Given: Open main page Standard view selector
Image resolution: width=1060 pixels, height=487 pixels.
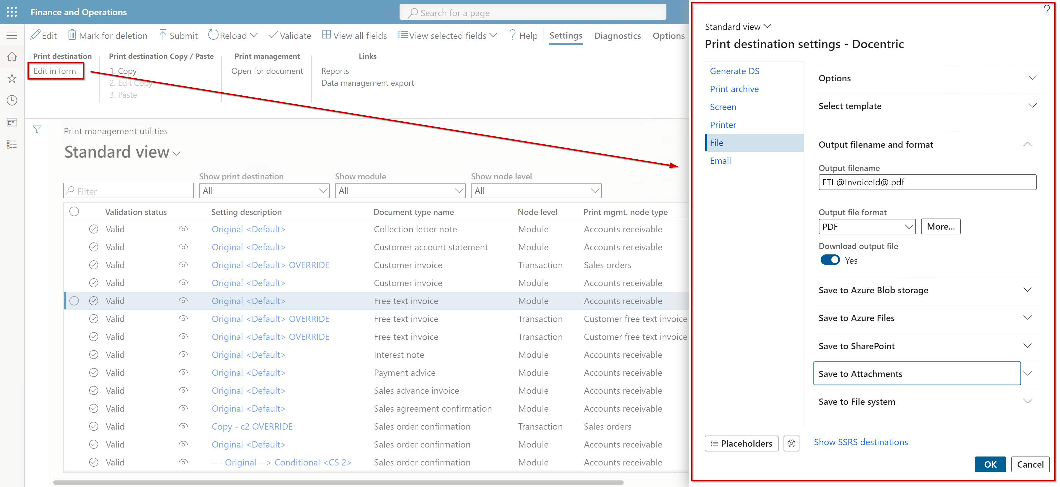Looking at the screenshot, I should (122, 152).
